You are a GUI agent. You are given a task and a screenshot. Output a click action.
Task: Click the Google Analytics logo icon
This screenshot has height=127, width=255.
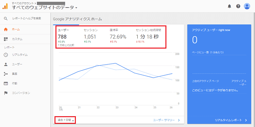[5, 6]
